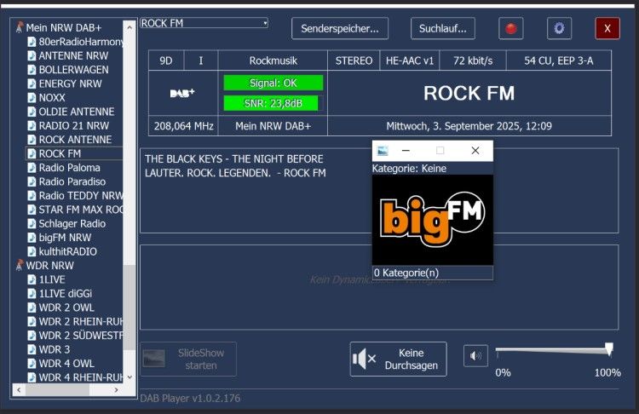Click the antenna icon beside Mein NRW DAB+
Image resolution: width=639 pixels, height=414 pixels.
pyautogui.click(x=19, y=28)
